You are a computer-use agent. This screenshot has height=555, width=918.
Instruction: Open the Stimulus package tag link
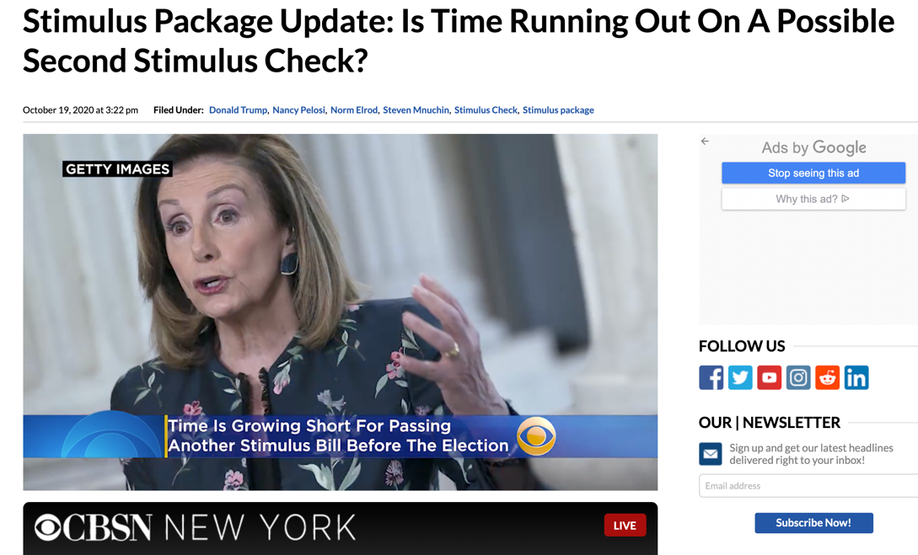(558, 110)
